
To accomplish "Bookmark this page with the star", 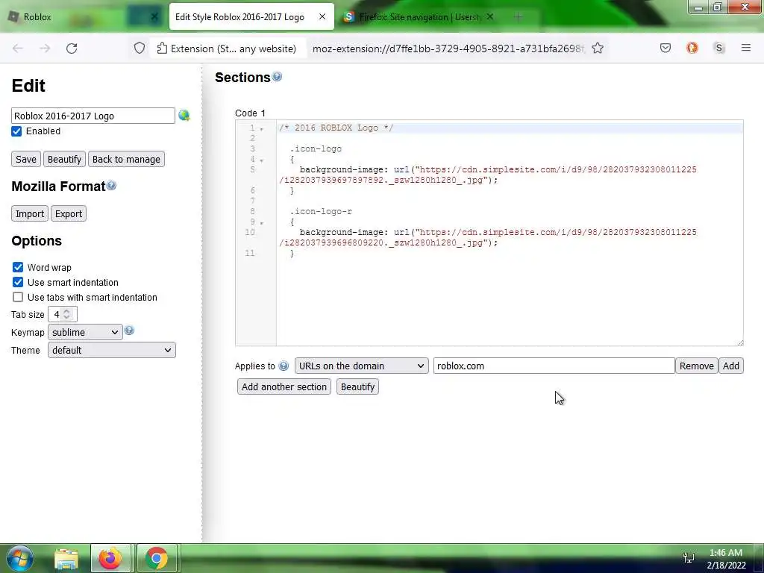I will [x=598, y=48].
